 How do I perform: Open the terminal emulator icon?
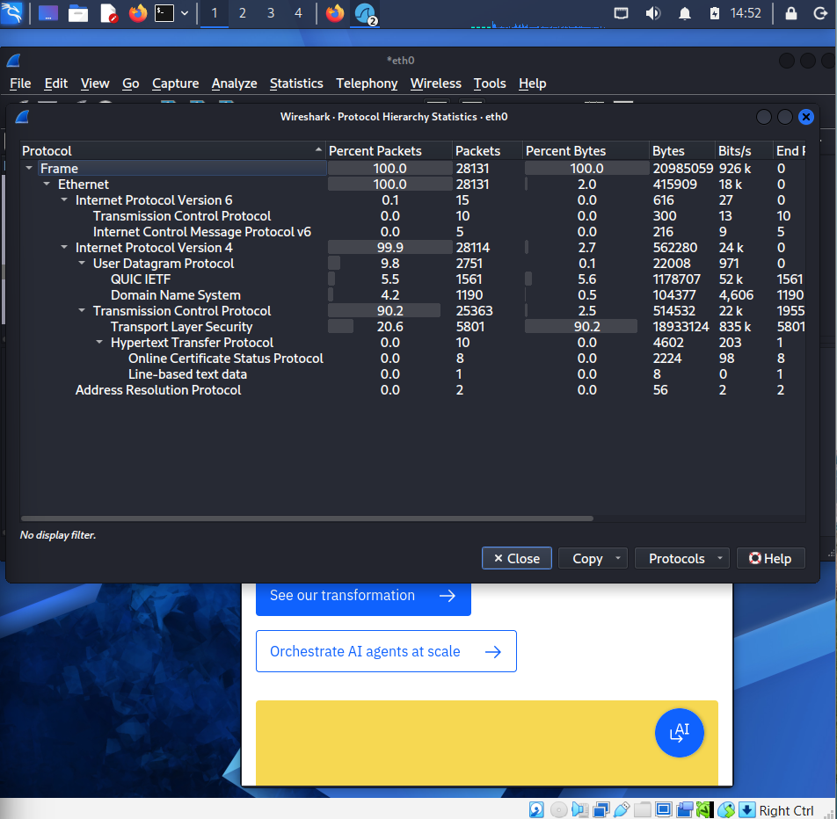coord(164,13)
